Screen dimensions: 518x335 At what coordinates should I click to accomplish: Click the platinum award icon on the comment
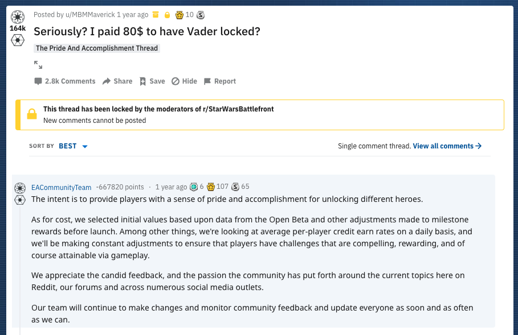(194, 187)
